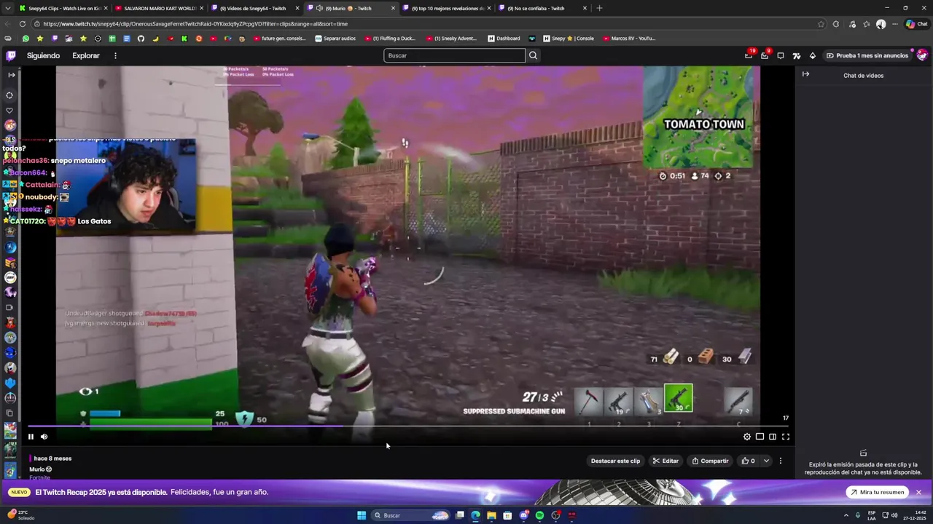Expand the arrow next to the like count
This screenshot has height=524, width=933.
click(x=766, y=461)
